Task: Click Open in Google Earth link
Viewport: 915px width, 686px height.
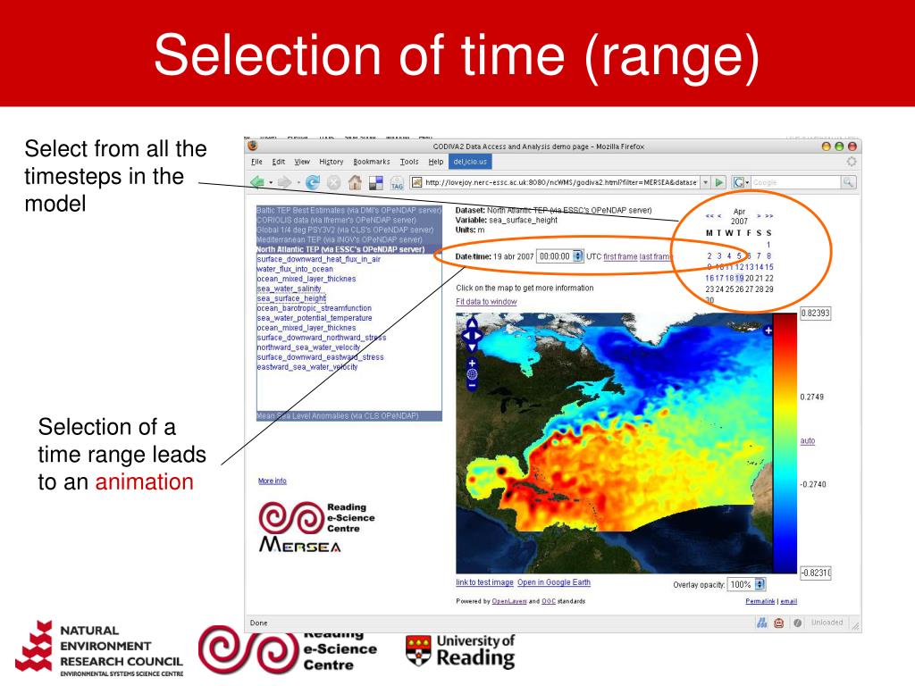Action: tap(554, 582)
